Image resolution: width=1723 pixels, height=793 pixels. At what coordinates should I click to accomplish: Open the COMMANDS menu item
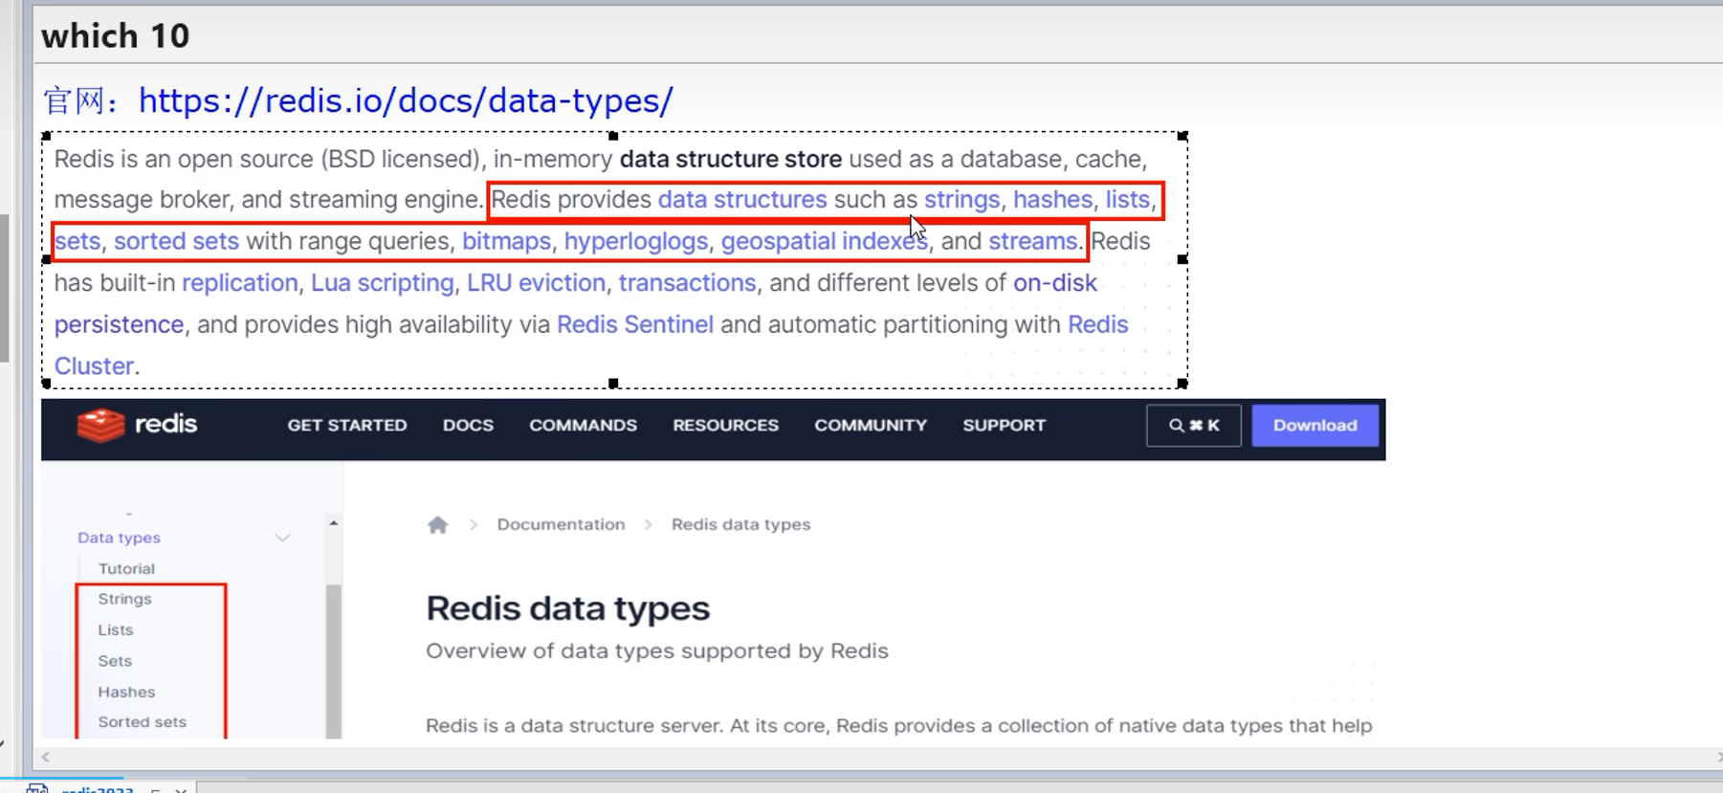583,425
